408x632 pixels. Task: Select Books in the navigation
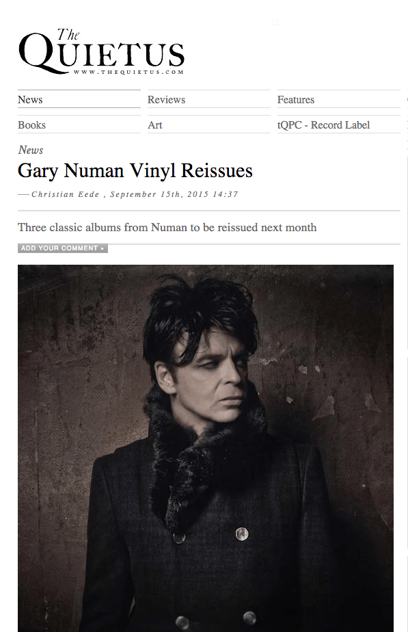[32, 125]
